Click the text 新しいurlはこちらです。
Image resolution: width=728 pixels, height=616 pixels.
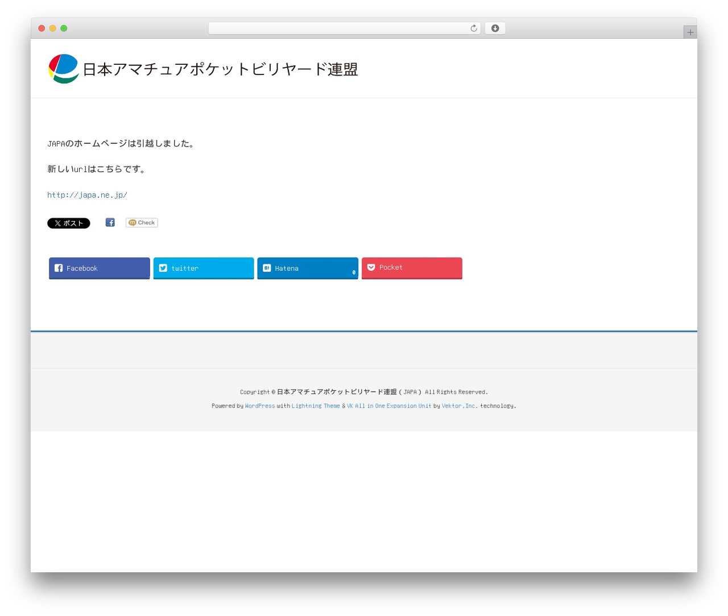[x=97, y=169]
